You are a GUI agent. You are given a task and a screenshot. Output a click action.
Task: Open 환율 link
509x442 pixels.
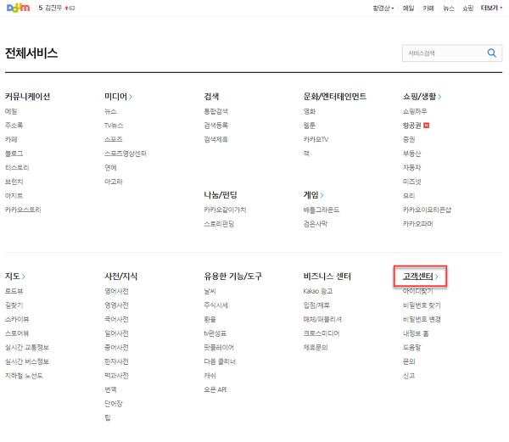pyautogui.click(x=210, y=319)
